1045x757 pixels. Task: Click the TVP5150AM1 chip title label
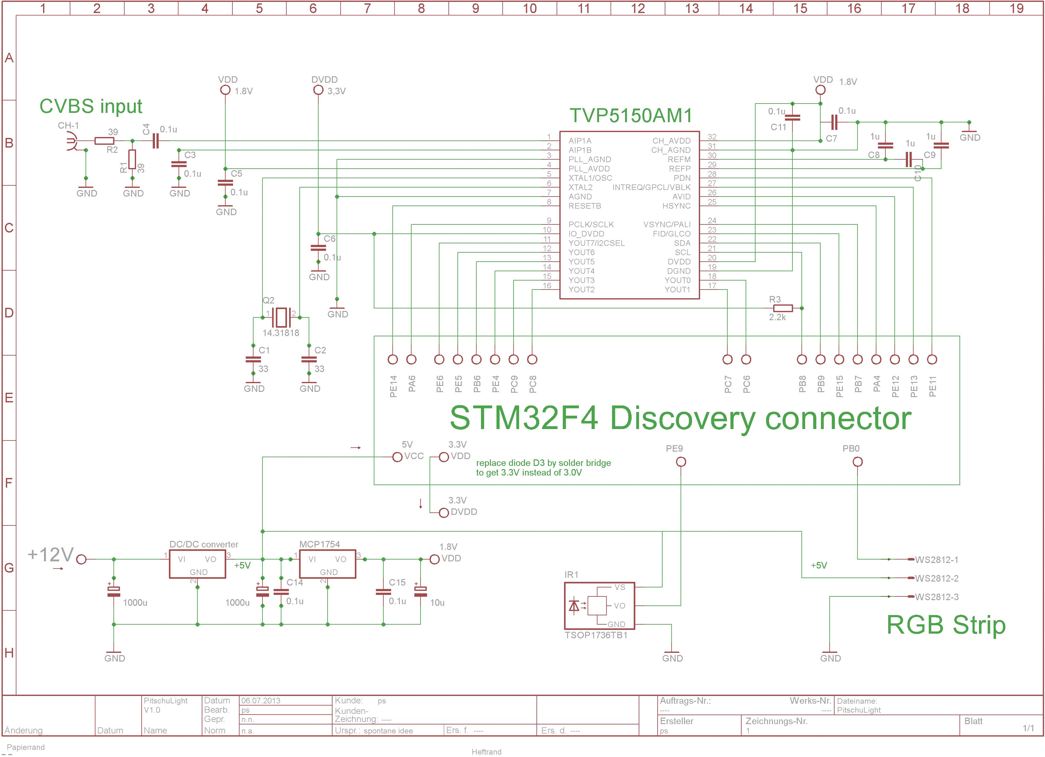coord(630,115)
